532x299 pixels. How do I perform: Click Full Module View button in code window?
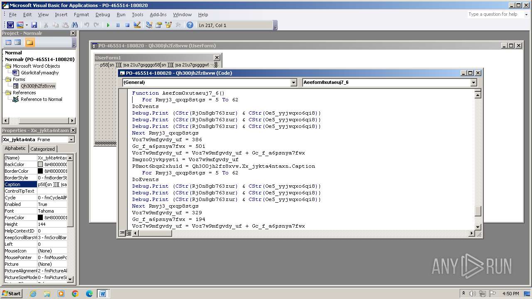point(129,233)
